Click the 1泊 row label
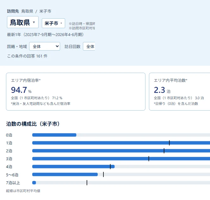210x200 pixels. (9, 143)
